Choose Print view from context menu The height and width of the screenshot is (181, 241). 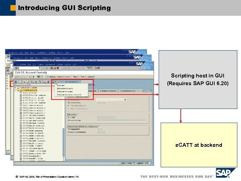pos(61,85)
